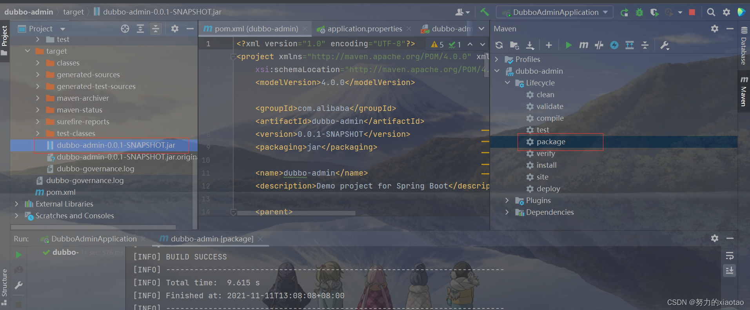Show the hidden editor tabs list
Screen dimensions: 750x310
click(481, 29)
